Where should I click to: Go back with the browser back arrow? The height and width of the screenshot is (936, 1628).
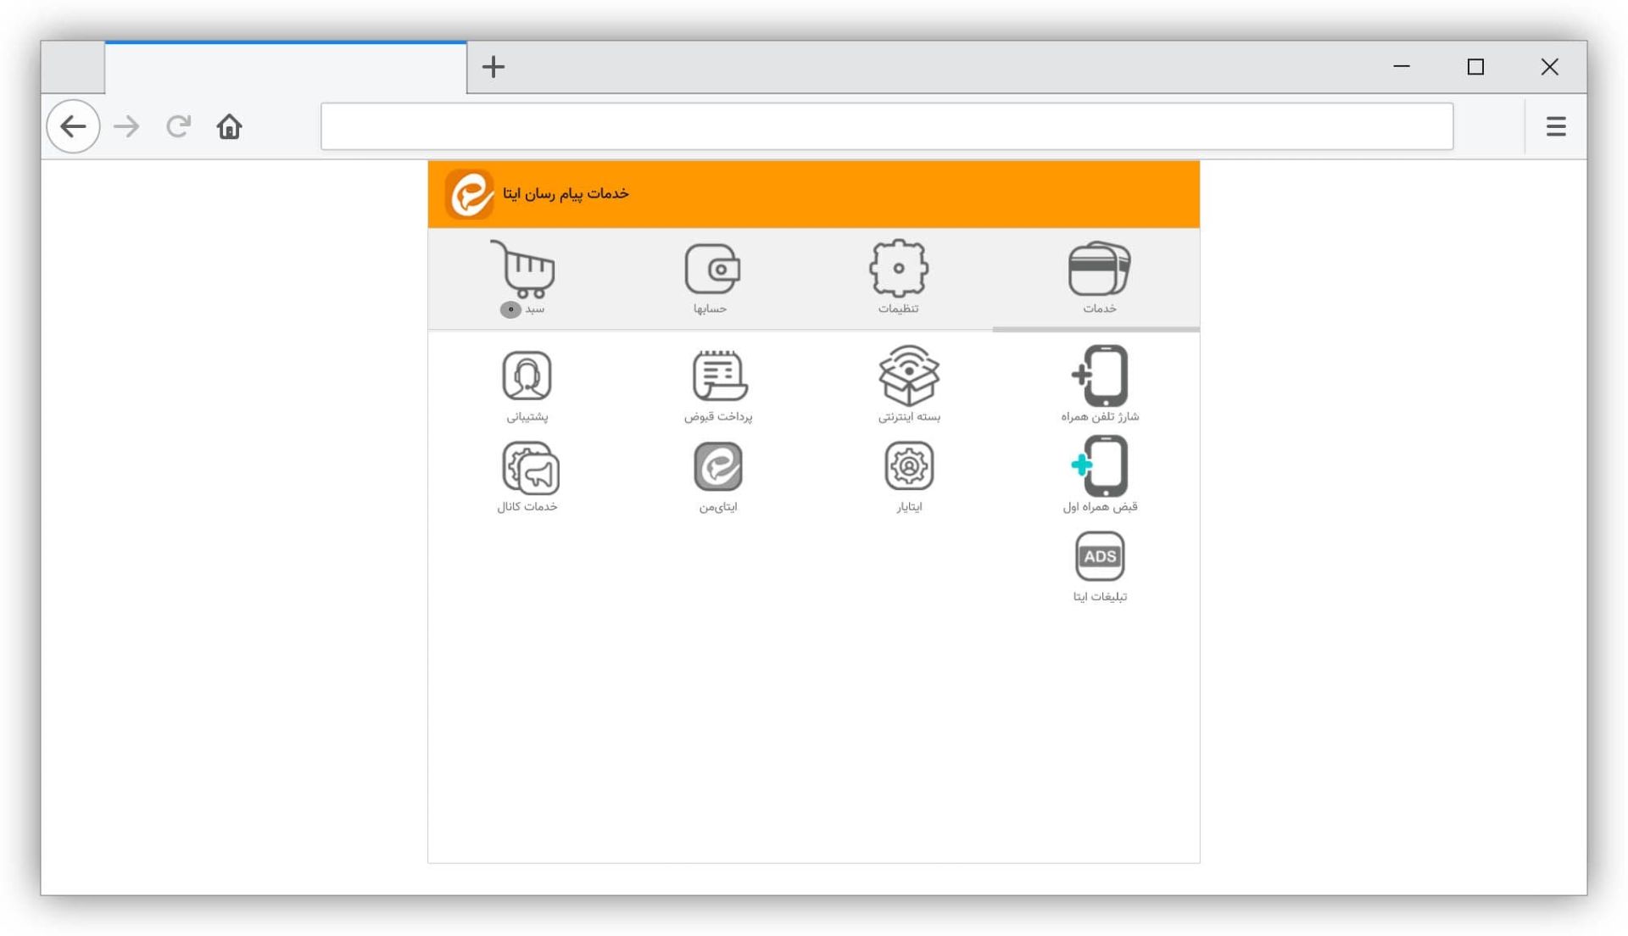point(74,126)
